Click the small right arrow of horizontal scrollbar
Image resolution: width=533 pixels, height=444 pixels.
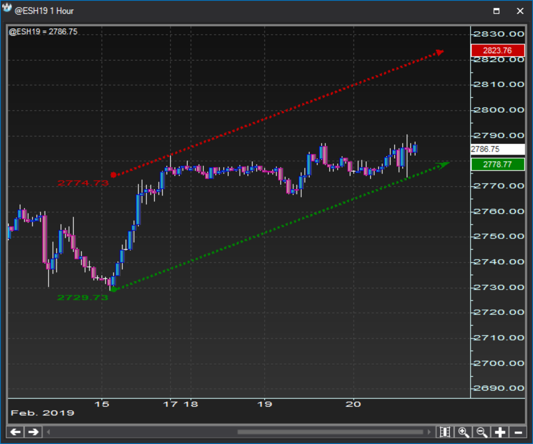[429, 432]
